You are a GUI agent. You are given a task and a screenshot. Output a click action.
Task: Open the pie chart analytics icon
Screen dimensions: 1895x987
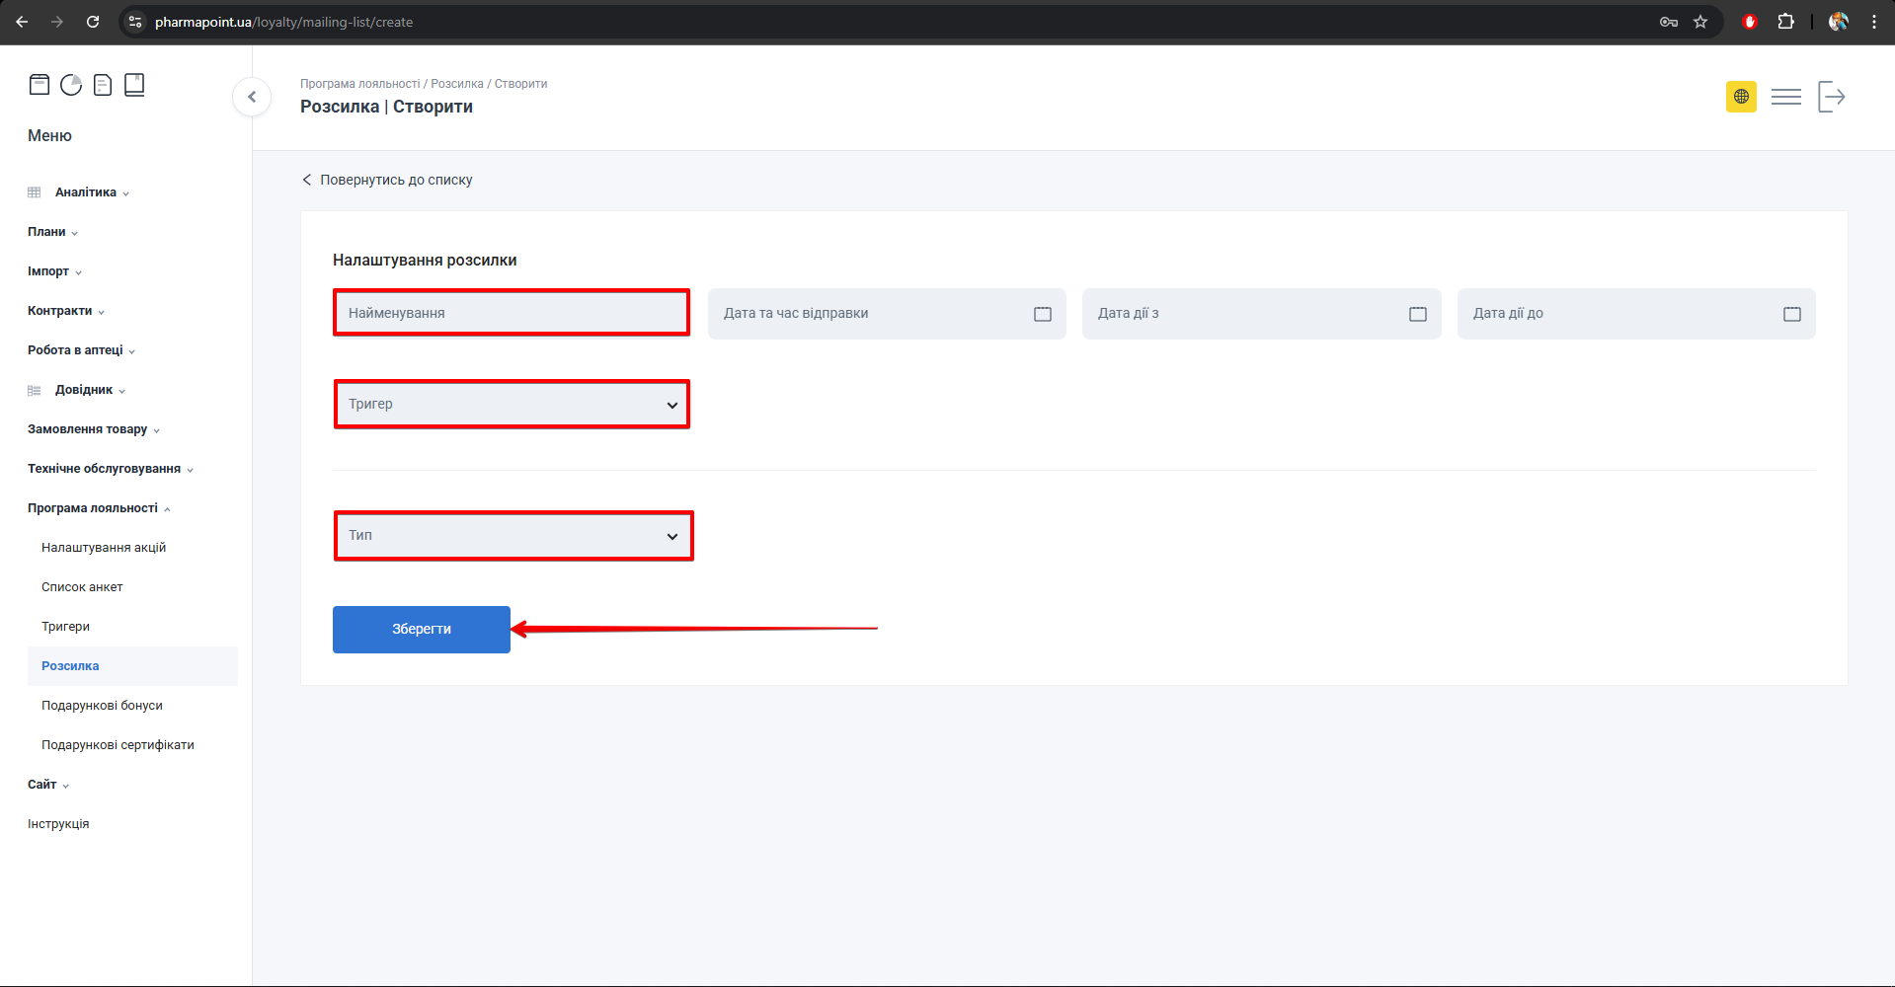[71, 85]
